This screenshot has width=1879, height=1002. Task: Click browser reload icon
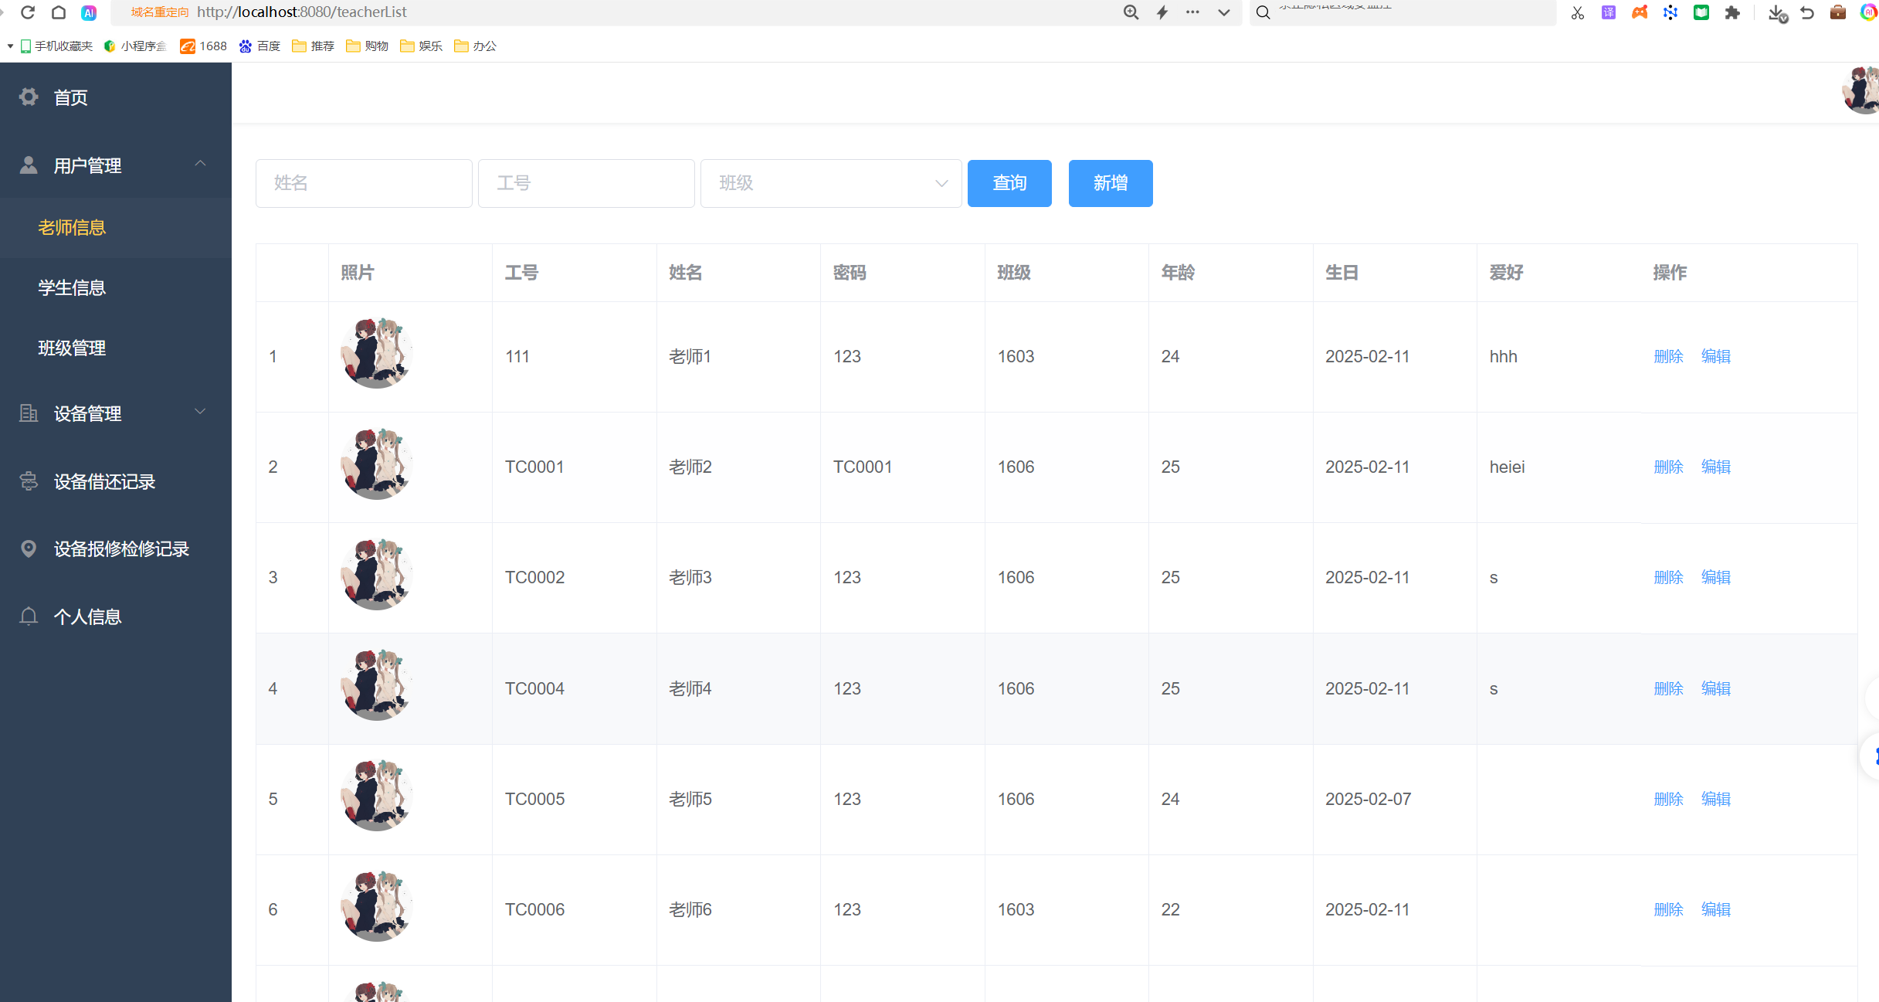coord(28,12)
